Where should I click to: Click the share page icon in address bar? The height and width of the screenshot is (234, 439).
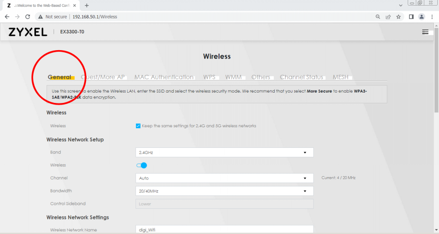point(388,17)
